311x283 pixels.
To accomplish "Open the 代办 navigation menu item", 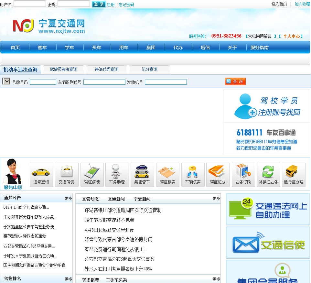I will point(178,48).
